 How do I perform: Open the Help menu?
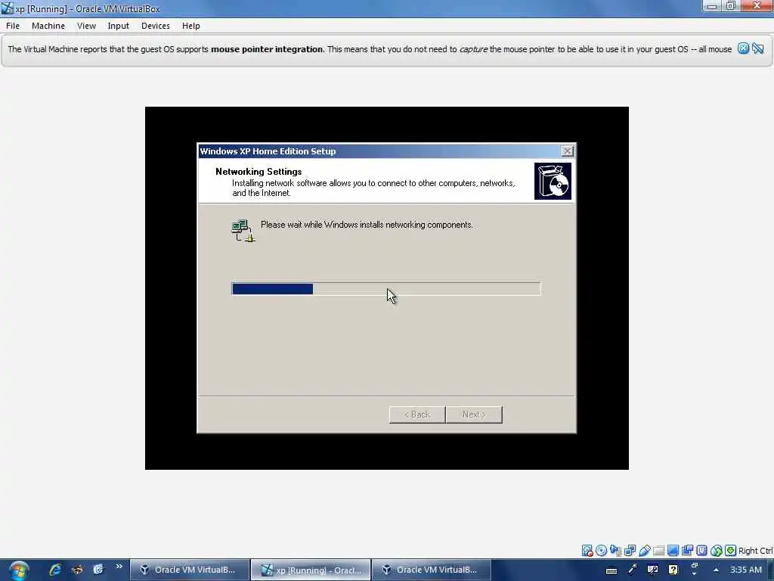pyautogui.click(x=191, y=26)
